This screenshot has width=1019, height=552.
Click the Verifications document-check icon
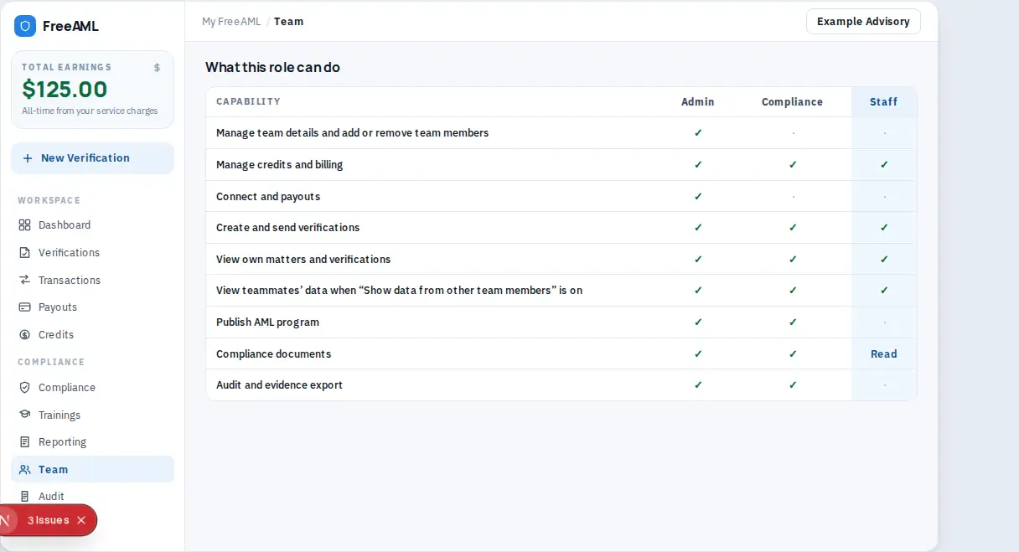(x=24, y=253)
